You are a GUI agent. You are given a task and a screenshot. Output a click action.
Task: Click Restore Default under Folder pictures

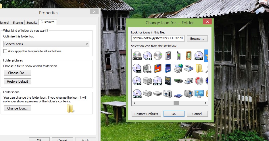(x=18, y=82)
